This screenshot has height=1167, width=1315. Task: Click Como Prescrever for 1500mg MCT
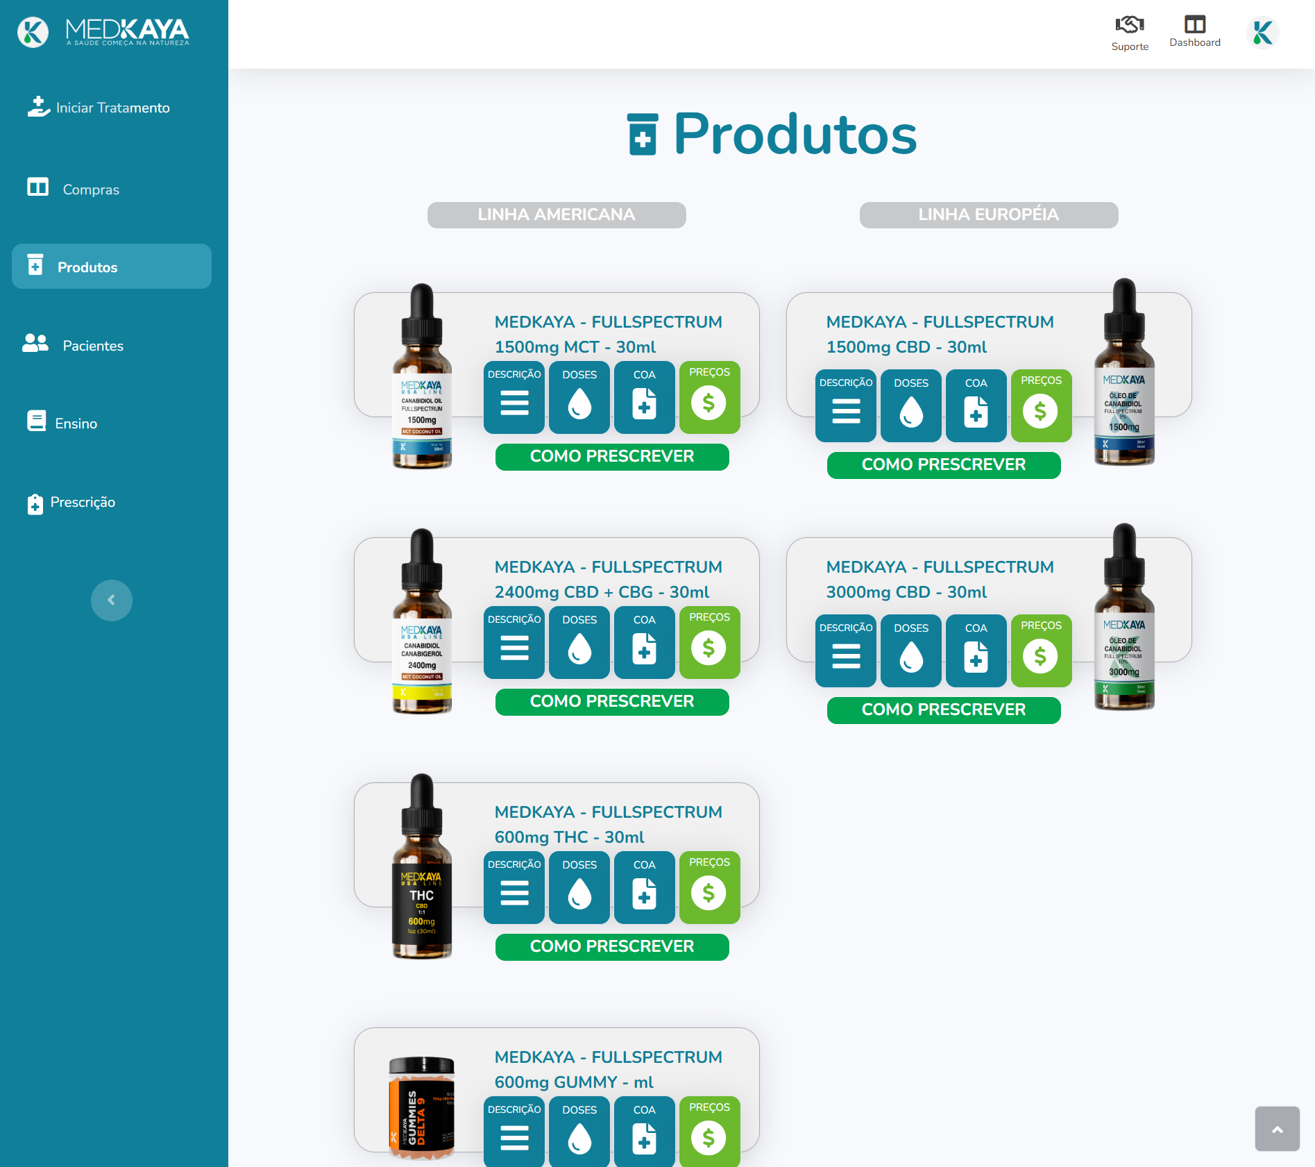[x=612, y=457]
